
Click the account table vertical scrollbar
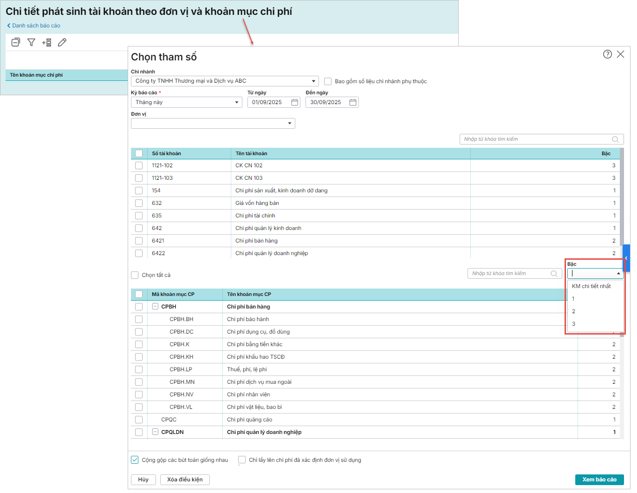click(x=622, y=200)
